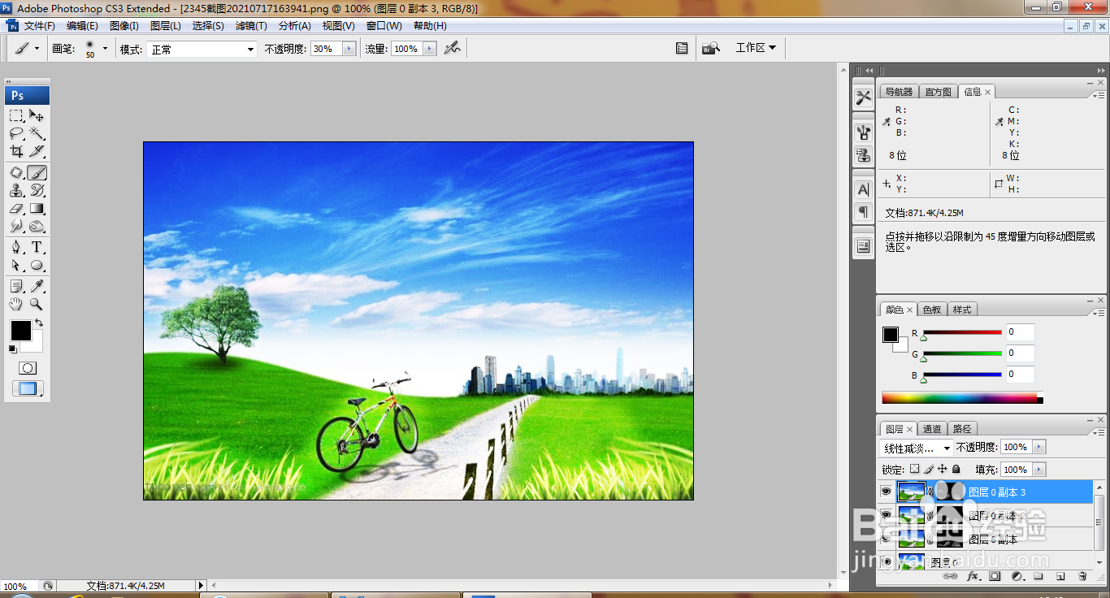
Task: Add a layer mask button
Action: click(x=995, y=576)
